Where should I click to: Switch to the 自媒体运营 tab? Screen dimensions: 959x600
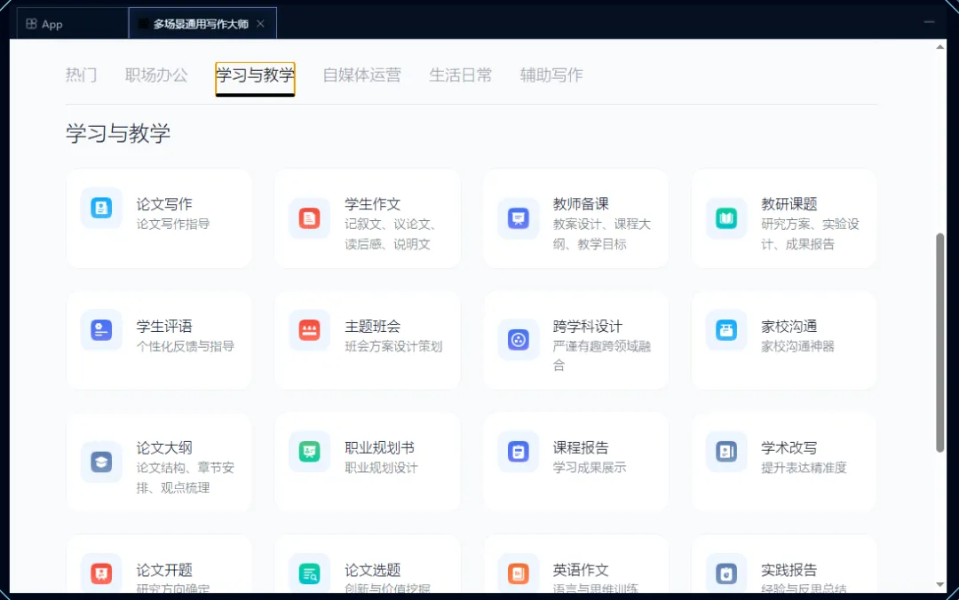(x=362, y=75)
